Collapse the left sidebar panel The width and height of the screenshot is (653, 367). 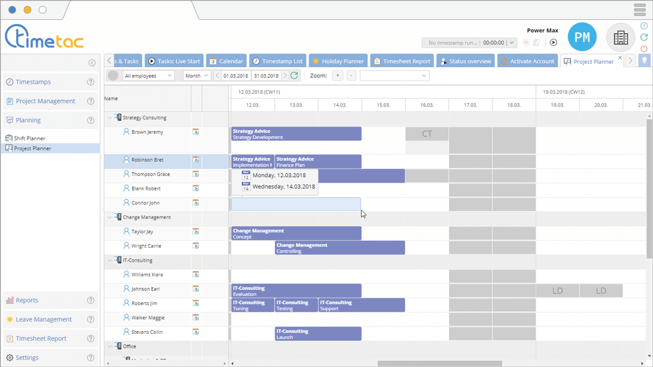[x=92, y=63]
